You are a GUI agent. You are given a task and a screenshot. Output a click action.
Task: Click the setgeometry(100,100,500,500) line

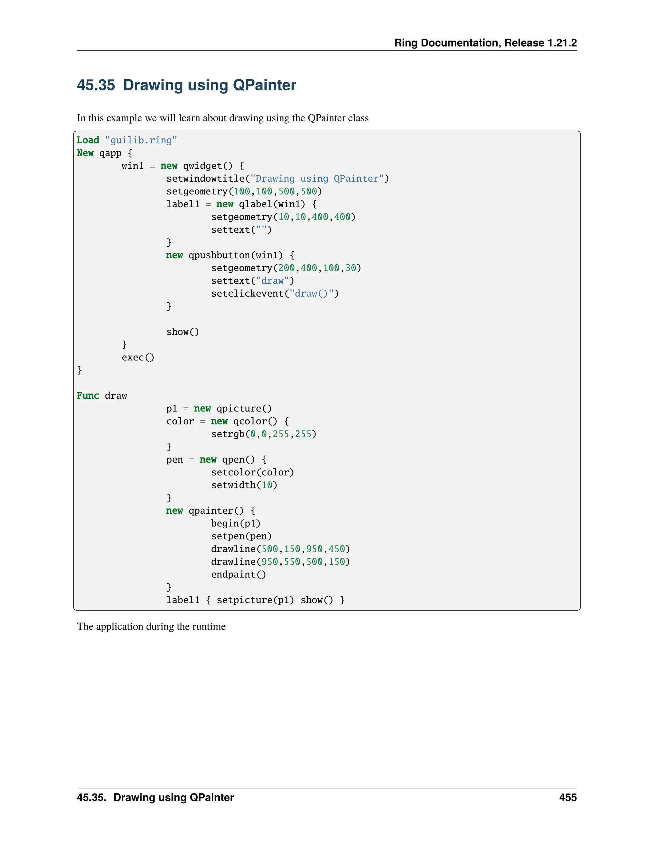(244, 191)
